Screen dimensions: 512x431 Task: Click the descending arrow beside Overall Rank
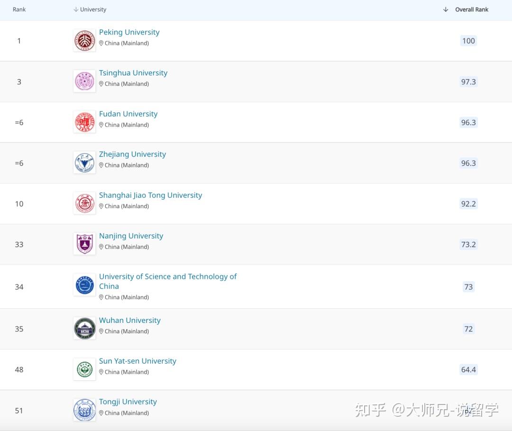click(445, 9)
